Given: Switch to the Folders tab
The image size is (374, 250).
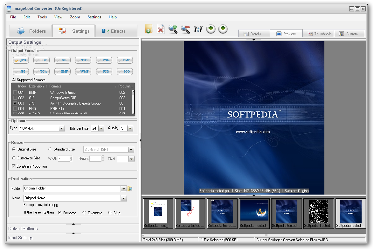Looking at the screenshot, I should pos(31,31).
